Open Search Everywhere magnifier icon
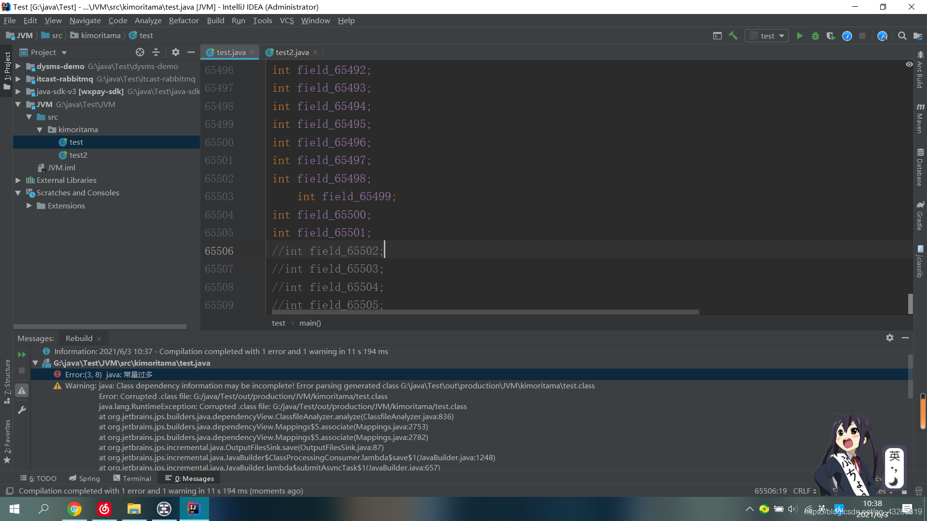The height and width of the screenshot is (521, 927). tap(902, 36)
